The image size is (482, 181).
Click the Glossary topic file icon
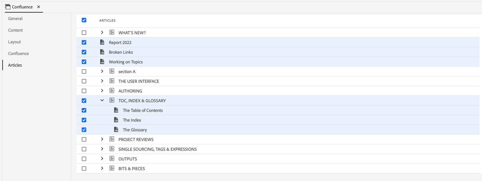[116, 130]
